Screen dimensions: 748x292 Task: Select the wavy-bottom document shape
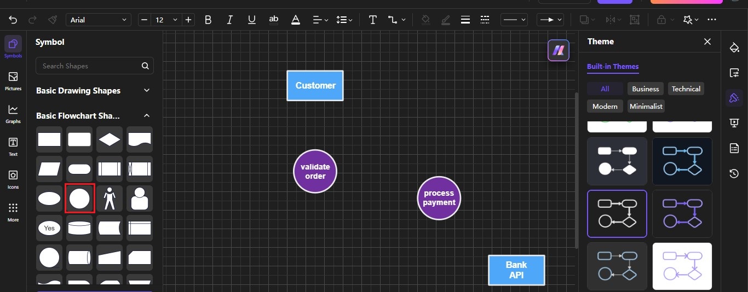pyautogui.click(x=140, y=139)
